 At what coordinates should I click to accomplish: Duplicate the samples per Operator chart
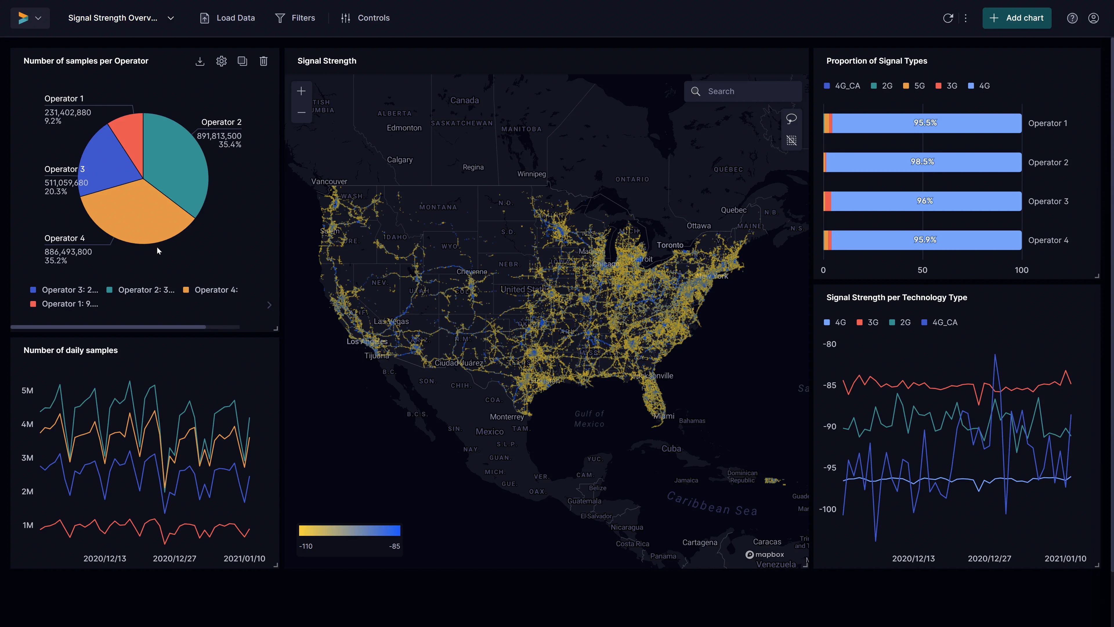[242, 61]
